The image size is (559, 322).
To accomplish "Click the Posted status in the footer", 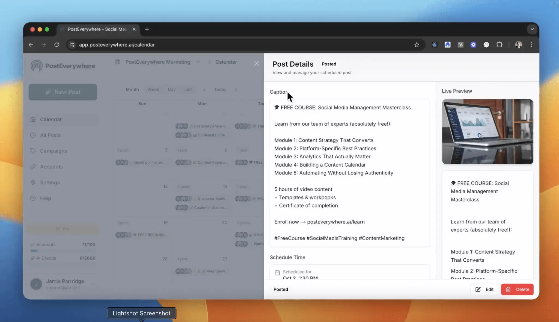I will (x=281, y=289).
